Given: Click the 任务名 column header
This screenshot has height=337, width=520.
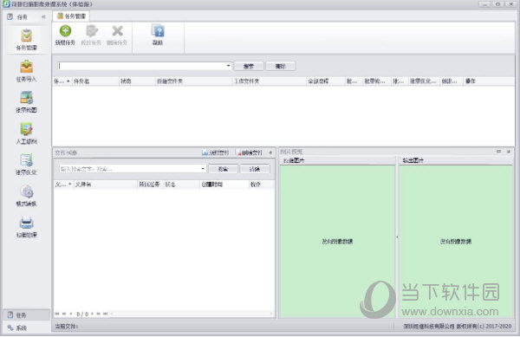Looking at the screenshot, I should pyautogui.click(x=95, y=81).
